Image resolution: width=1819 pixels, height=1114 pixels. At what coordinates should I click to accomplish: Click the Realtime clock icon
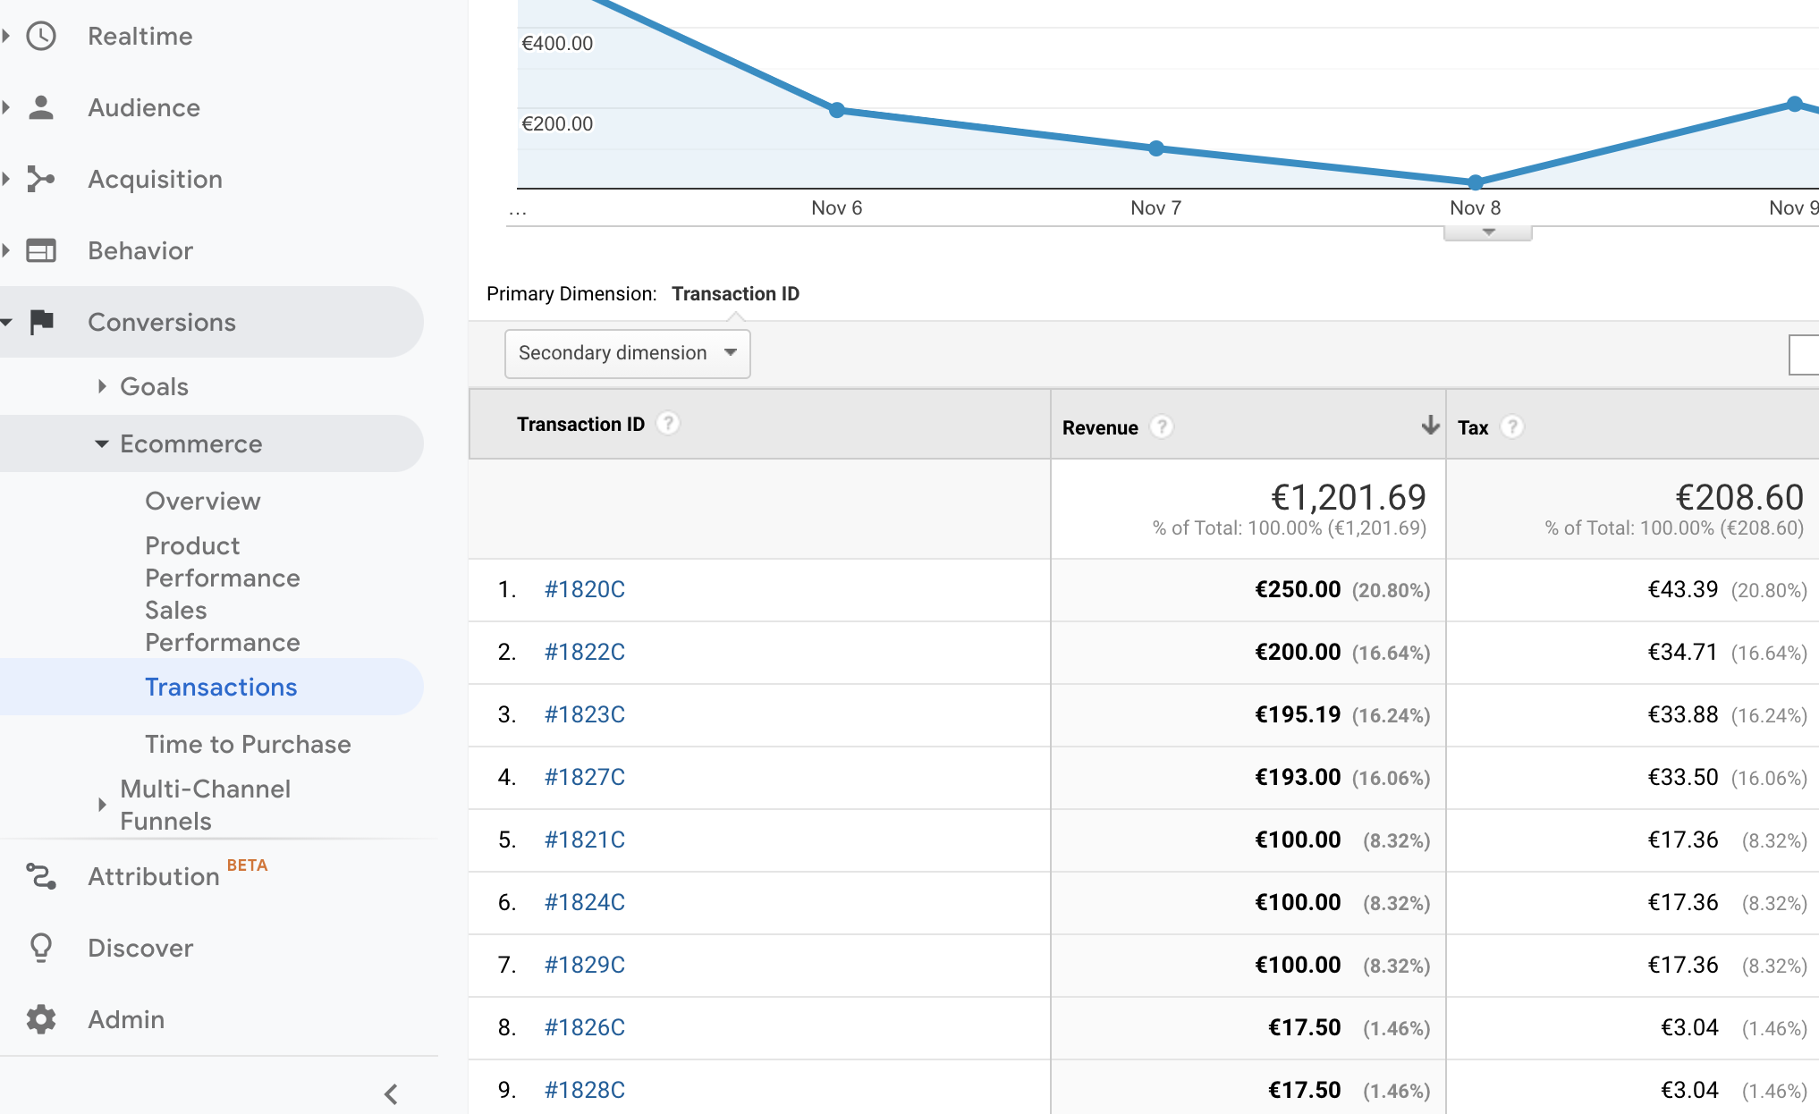point(41,36)
